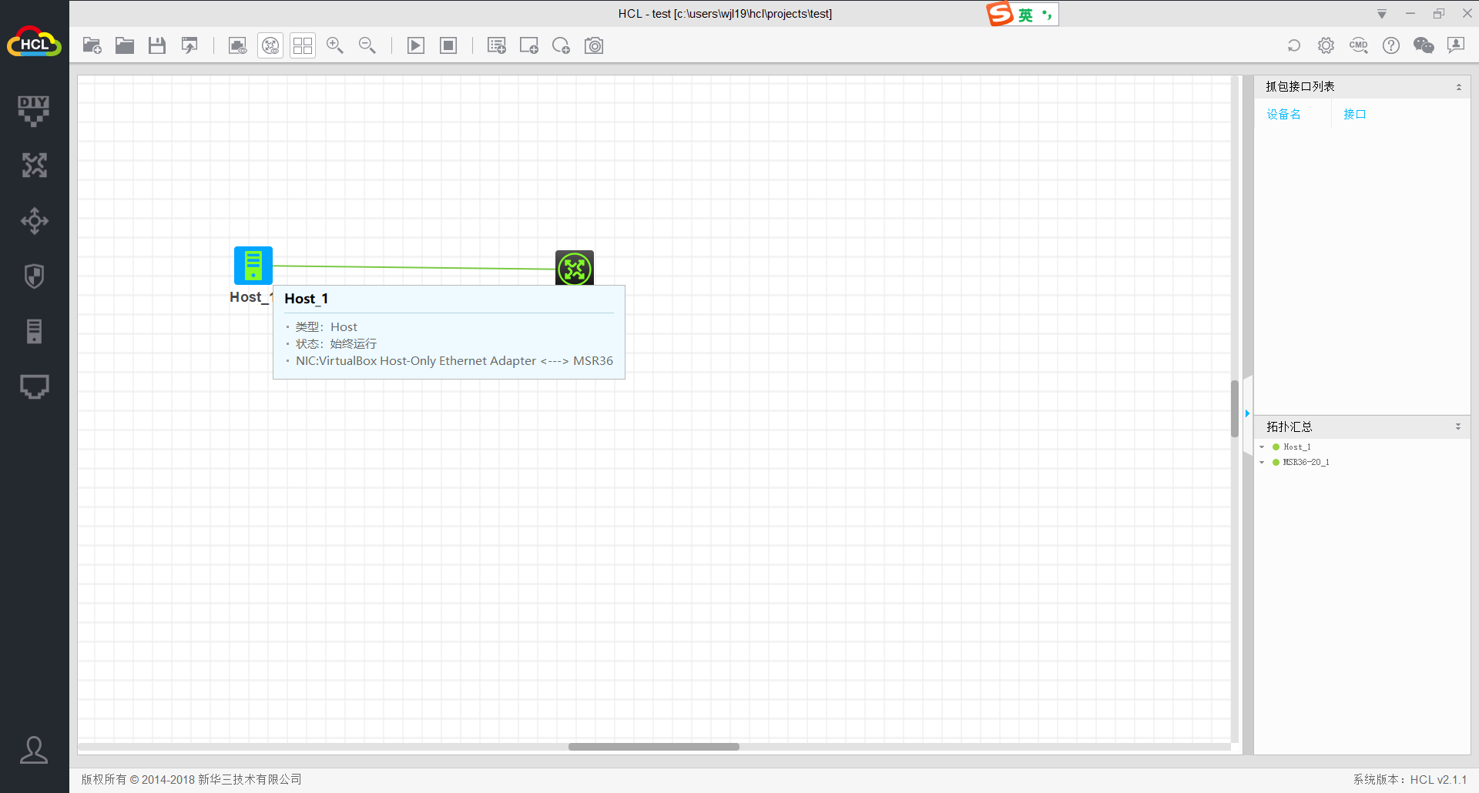
Task: Select the MSR36 router on canvas
Action: coord(575,269)
